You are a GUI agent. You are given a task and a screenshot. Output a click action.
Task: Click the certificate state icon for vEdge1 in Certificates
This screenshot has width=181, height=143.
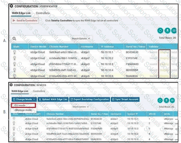(x=14, y=52)
